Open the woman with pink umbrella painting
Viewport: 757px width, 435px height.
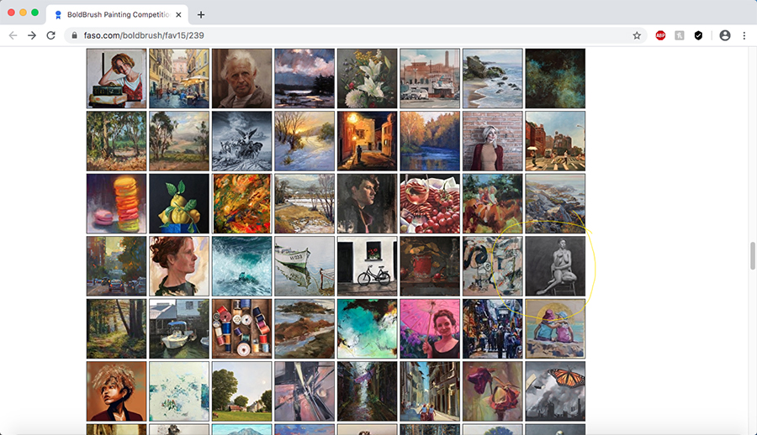pos(430,328)
